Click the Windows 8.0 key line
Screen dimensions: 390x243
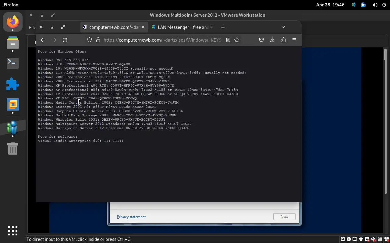click(84, 64)
